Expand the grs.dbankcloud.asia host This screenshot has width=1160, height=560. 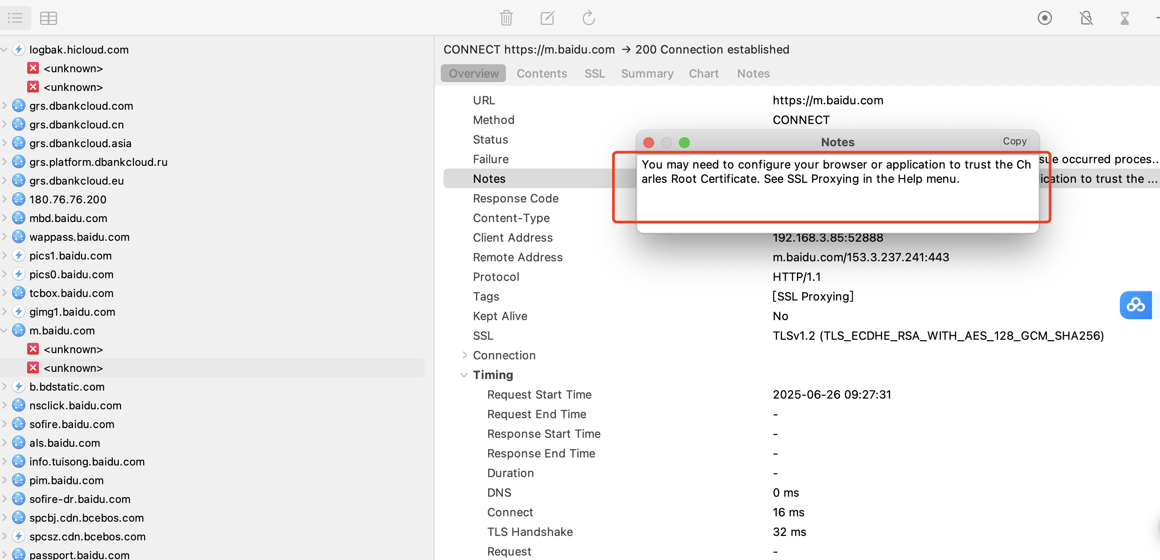(x=4, y=143)
